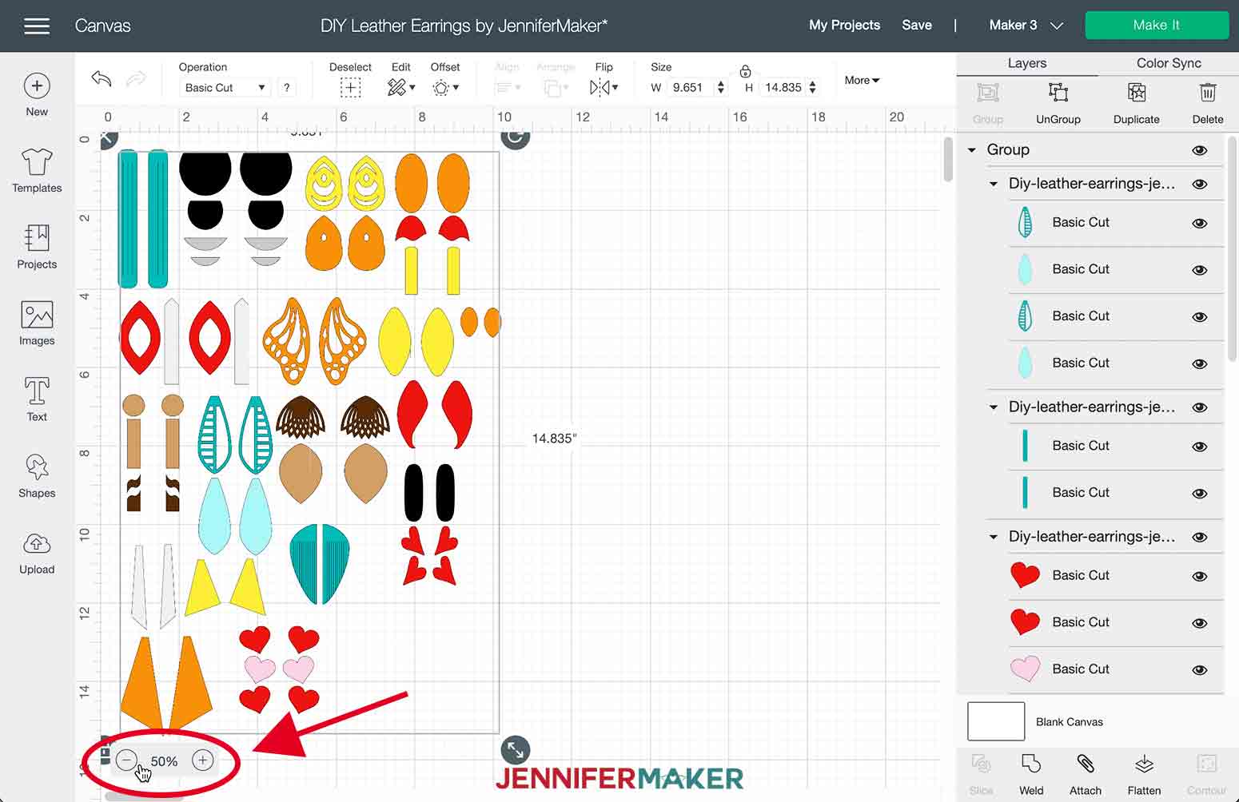
Task: Click the rotate handle on selection
Action: (x=516, y=137)
